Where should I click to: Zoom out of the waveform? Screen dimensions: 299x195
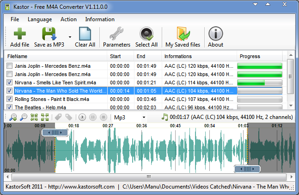(24, 117)
